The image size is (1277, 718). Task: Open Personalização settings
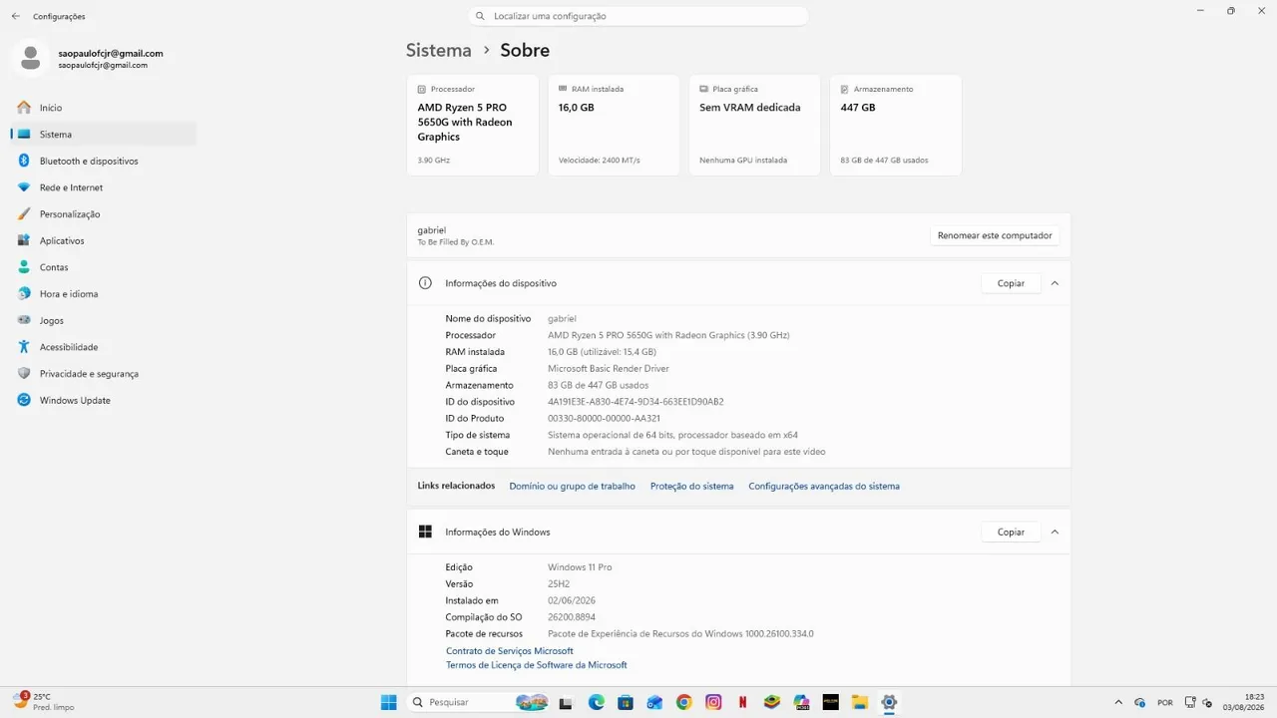click(x=104, y=213)
